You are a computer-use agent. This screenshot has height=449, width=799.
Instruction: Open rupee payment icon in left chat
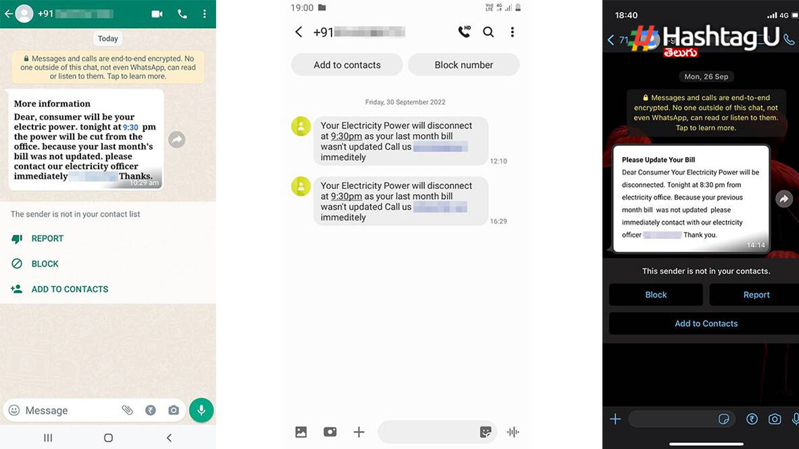point(150,410)
